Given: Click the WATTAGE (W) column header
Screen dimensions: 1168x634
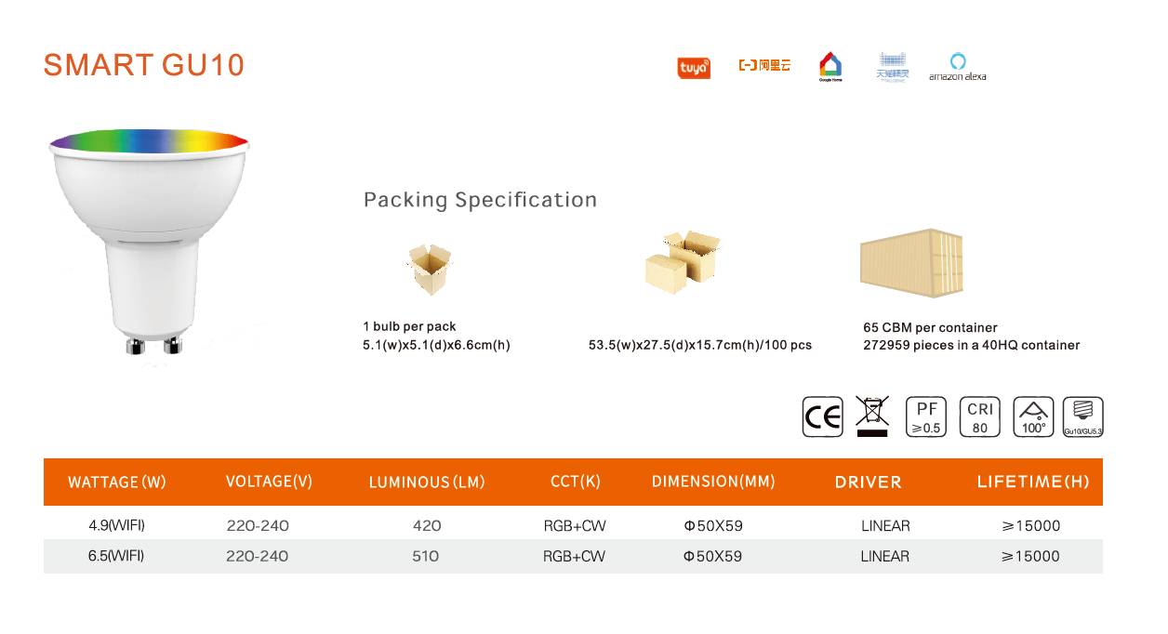Looking at the screenshot, I should tap(117, 482).
